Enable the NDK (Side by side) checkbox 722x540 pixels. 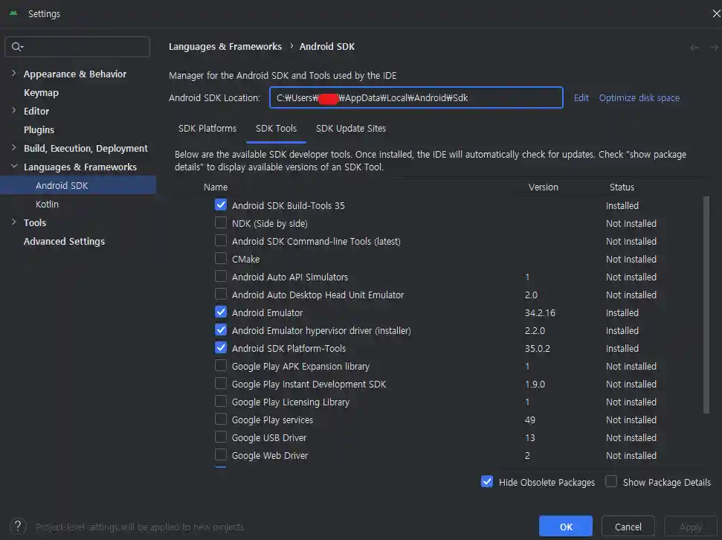221,223
